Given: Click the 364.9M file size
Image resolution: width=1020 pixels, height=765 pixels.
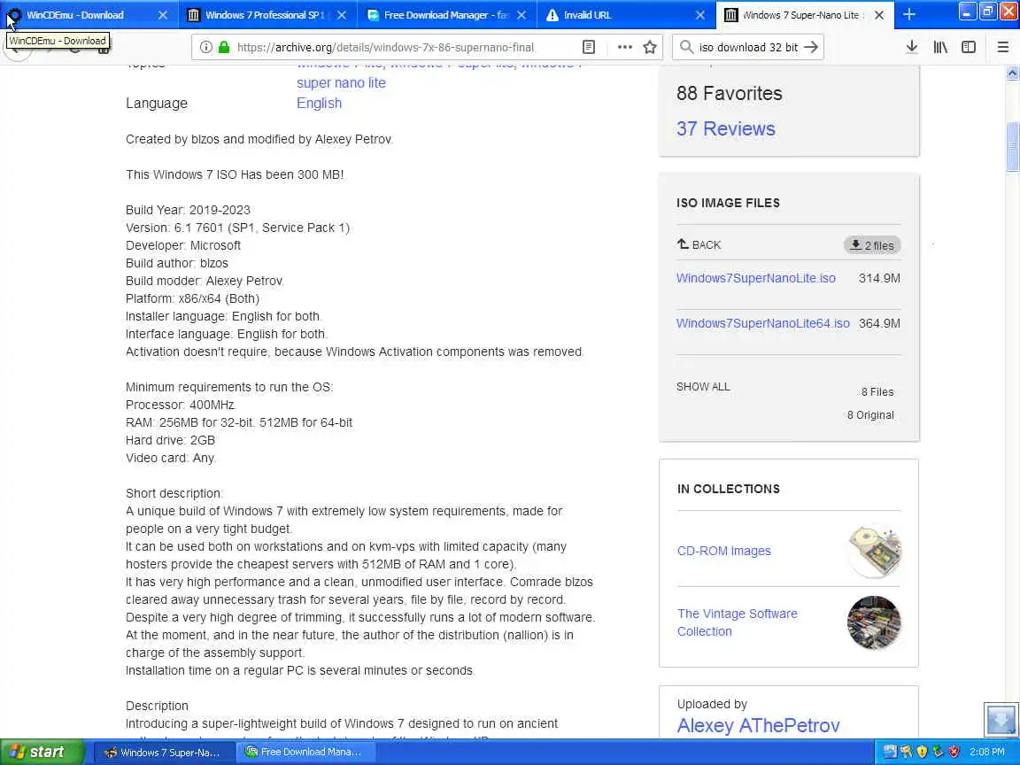Looking at the screenshot, I should point(879,323).
